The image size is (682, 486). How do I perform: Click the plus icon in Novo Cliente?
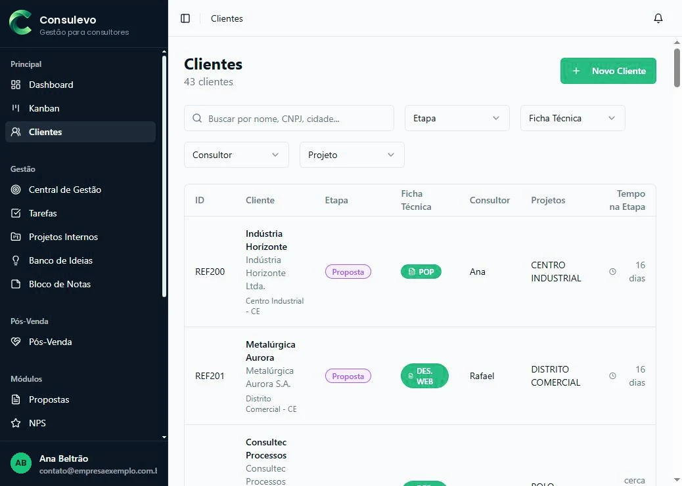[576, 71]
